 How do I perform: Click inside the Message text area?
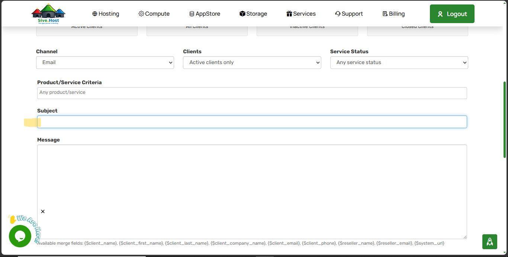[252, 192]
